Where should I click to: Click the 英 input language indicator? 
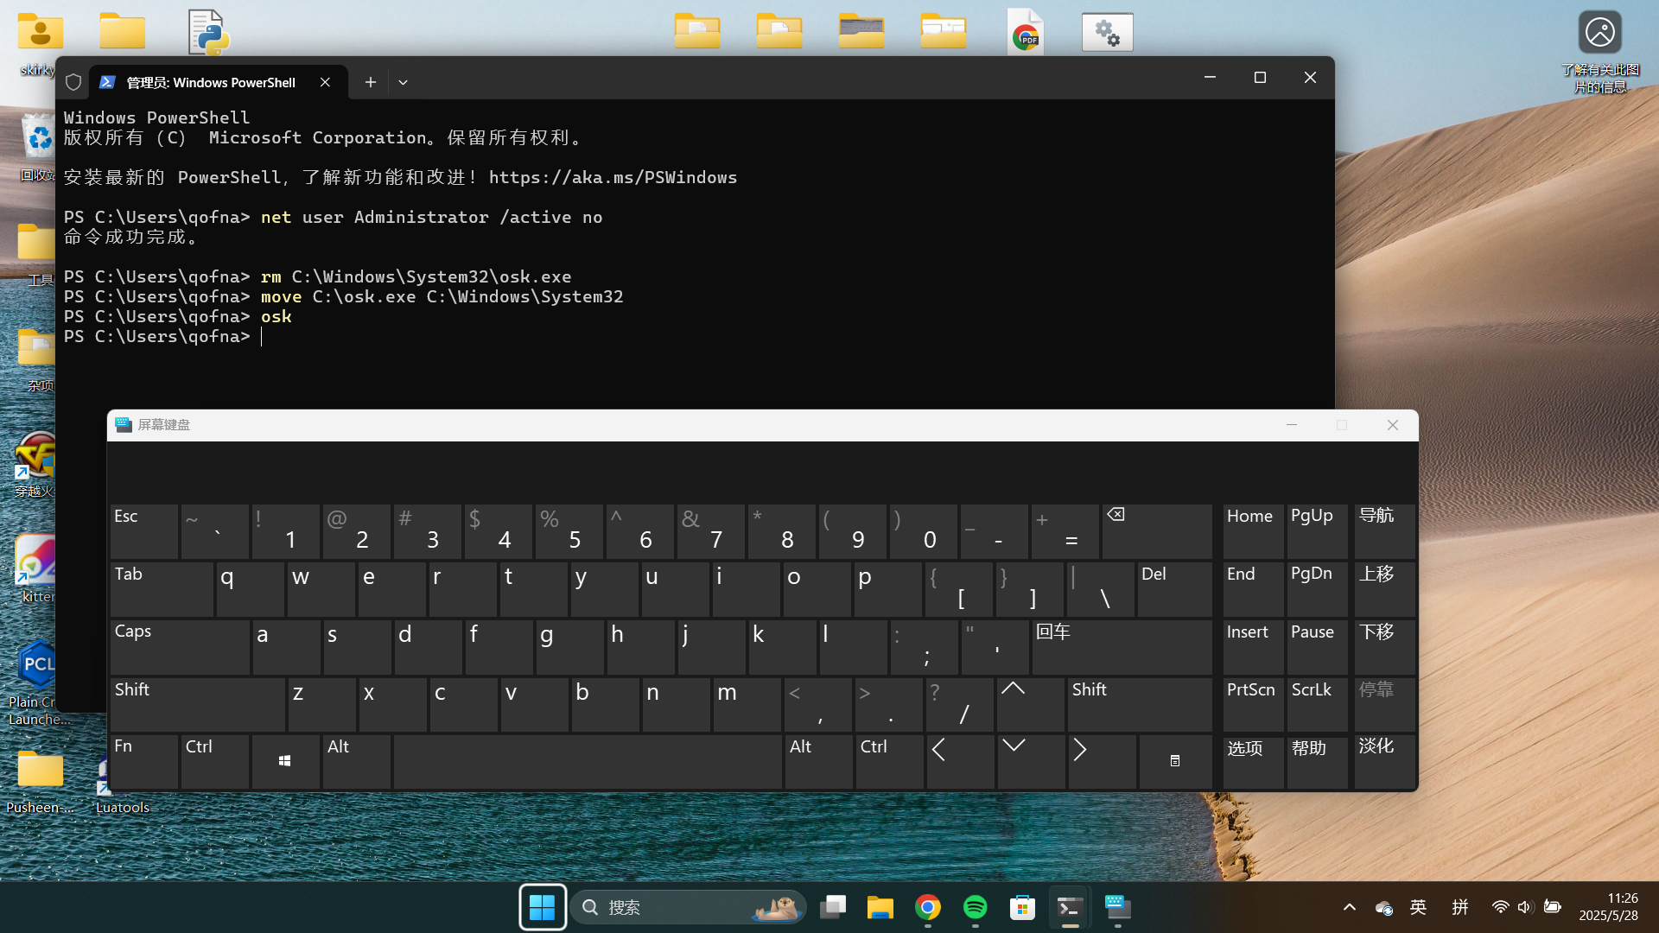click(x=1418, y=907)
